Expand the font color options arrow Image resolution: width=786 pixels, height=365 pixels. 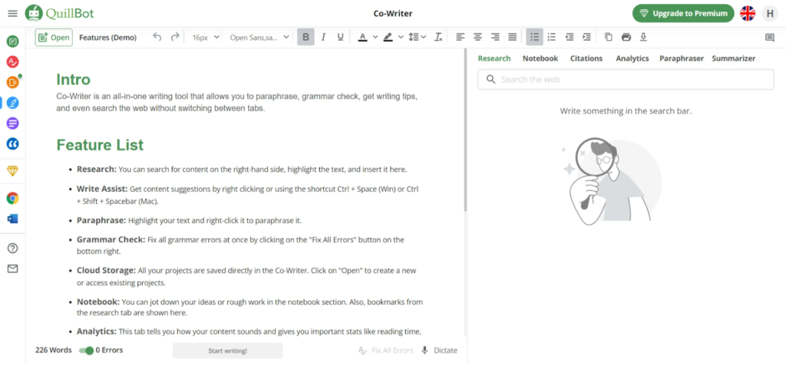click(x=375, y=37)
